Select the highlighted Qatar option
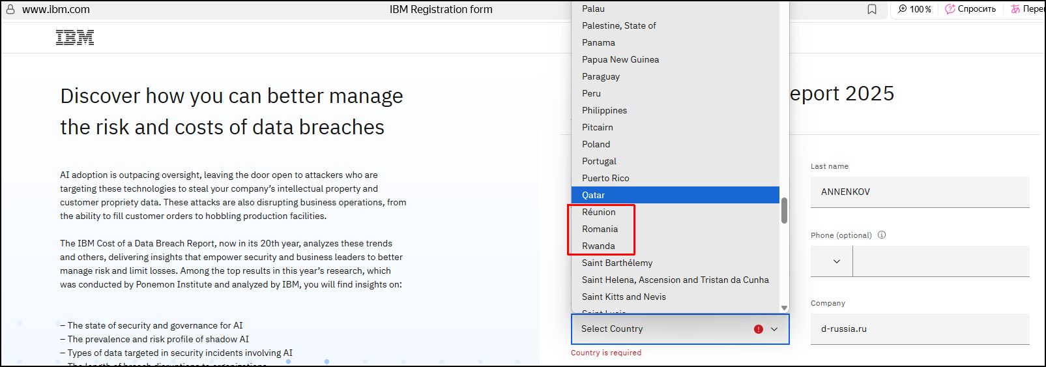The image size is (1046, 367). click(x=593, y=195)
